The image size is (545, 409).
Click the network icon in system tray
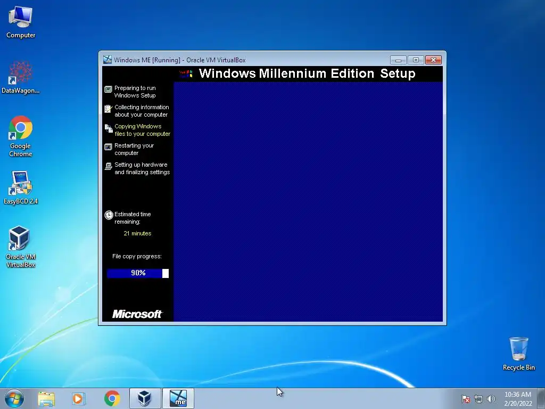coord(478,399)
